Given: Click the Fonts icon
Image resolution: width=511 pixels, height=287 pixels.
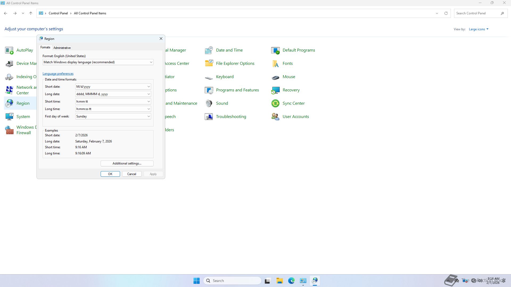Looking at the screenshot, I should 275,64.
